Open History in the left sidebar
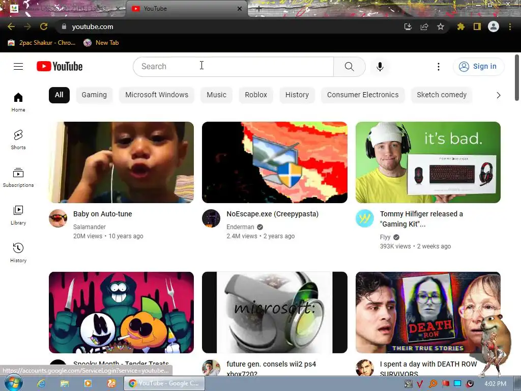521x391 pixels. (x=18, y=253)
